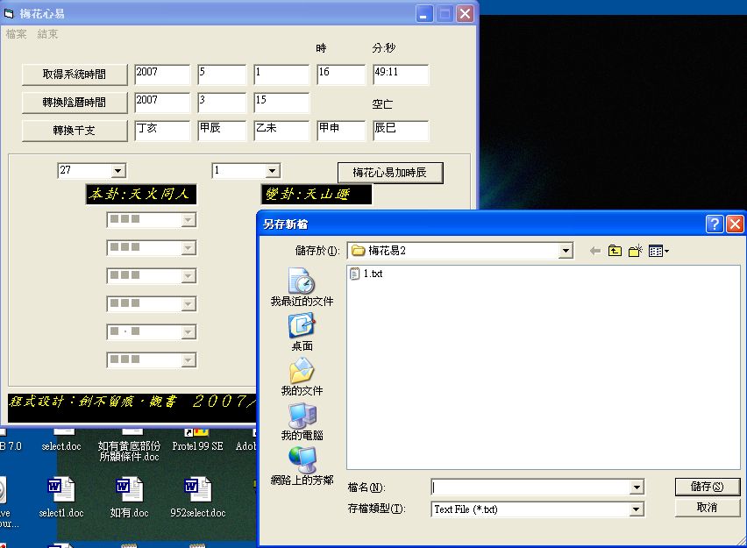The image size is (747, 548).
Task: Open the 結束 menu
Action: [x=47, y=34]
